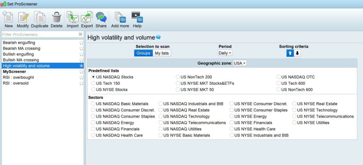Click the Modify pencil icon

[x=23, y=17]
